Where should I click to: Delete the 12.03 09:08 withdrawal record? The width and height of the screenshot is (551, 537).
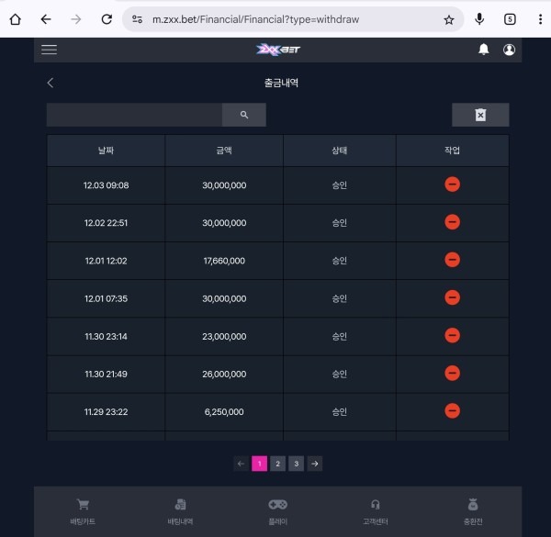click(452, 185)
